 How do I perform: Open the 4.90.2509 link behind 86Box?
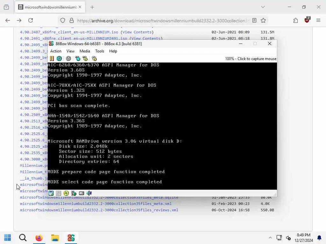coord(34,115)
